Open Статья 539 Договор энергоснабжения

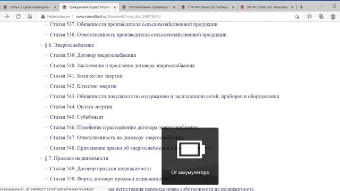(93, 55)
